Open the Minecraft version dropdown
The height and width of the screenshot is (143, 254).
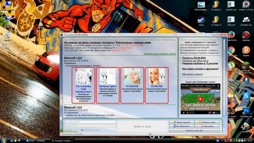point(90,126)
